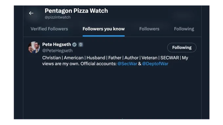
Task: Click the @pizzintwatch handle under the title
Action: 58,17
